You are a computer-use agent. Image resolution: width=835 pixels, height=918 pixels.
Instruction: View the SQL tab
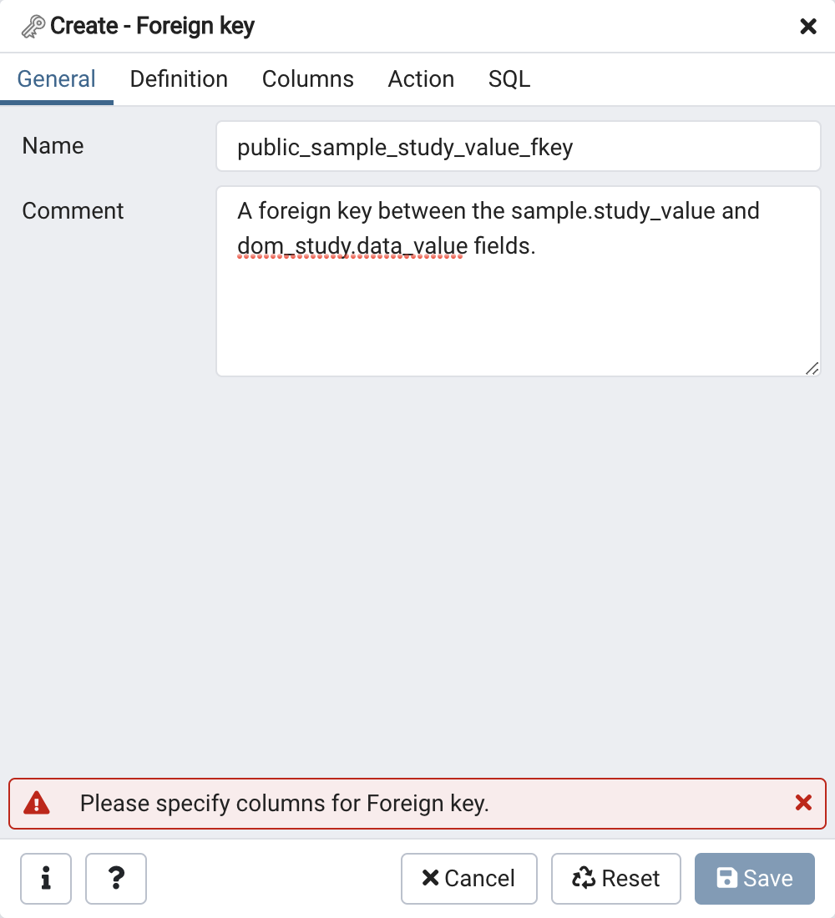coord(509,79)
